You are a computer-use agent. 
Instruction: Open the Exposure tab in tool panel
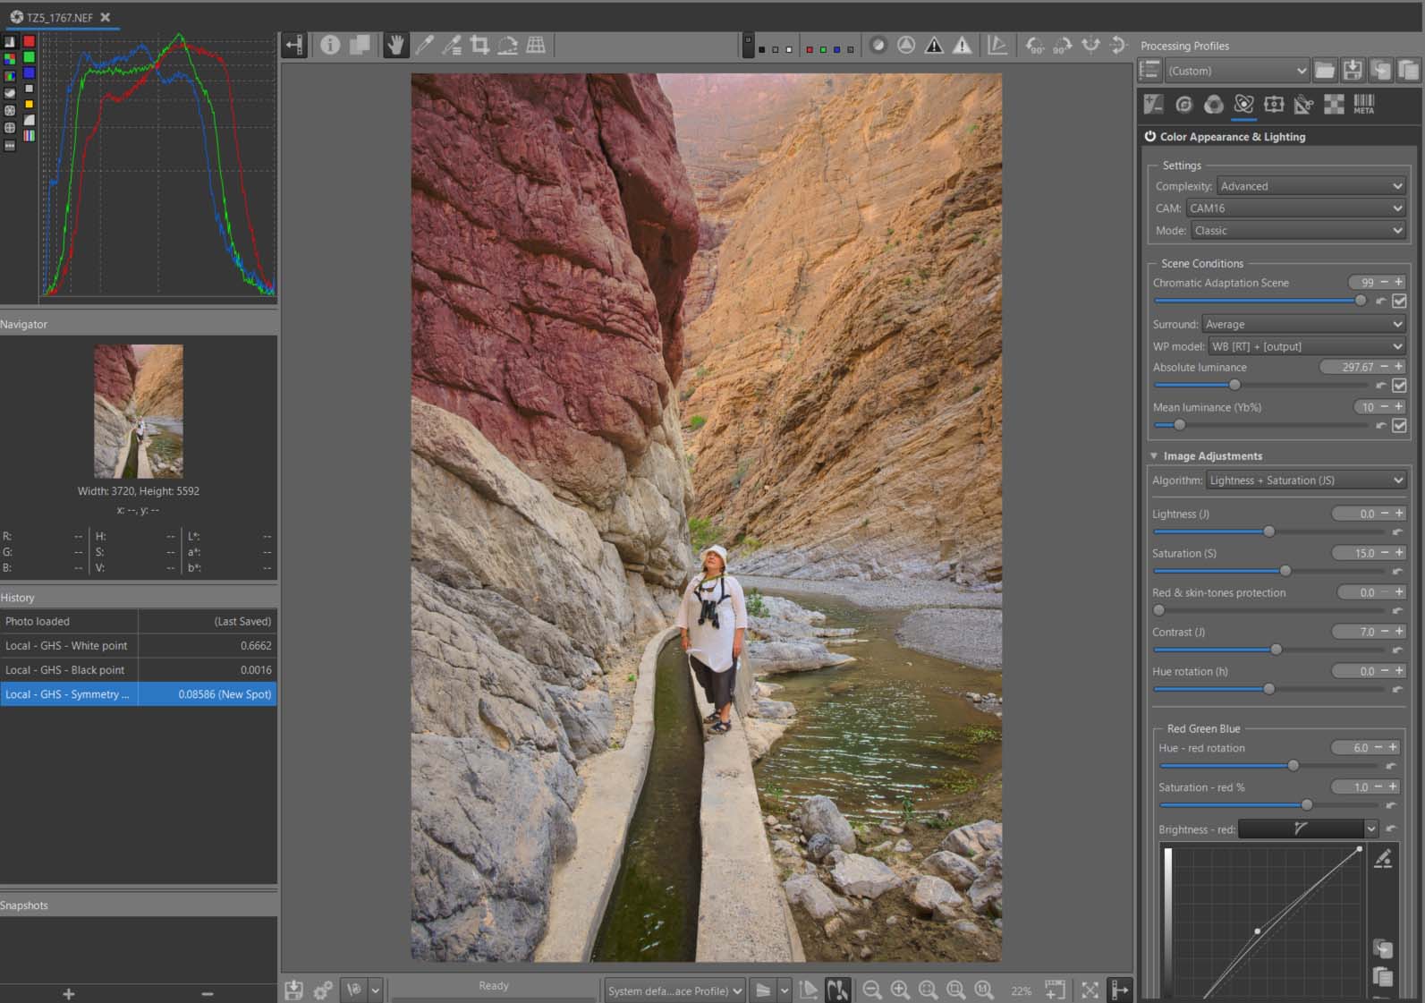coord(1153,105)
